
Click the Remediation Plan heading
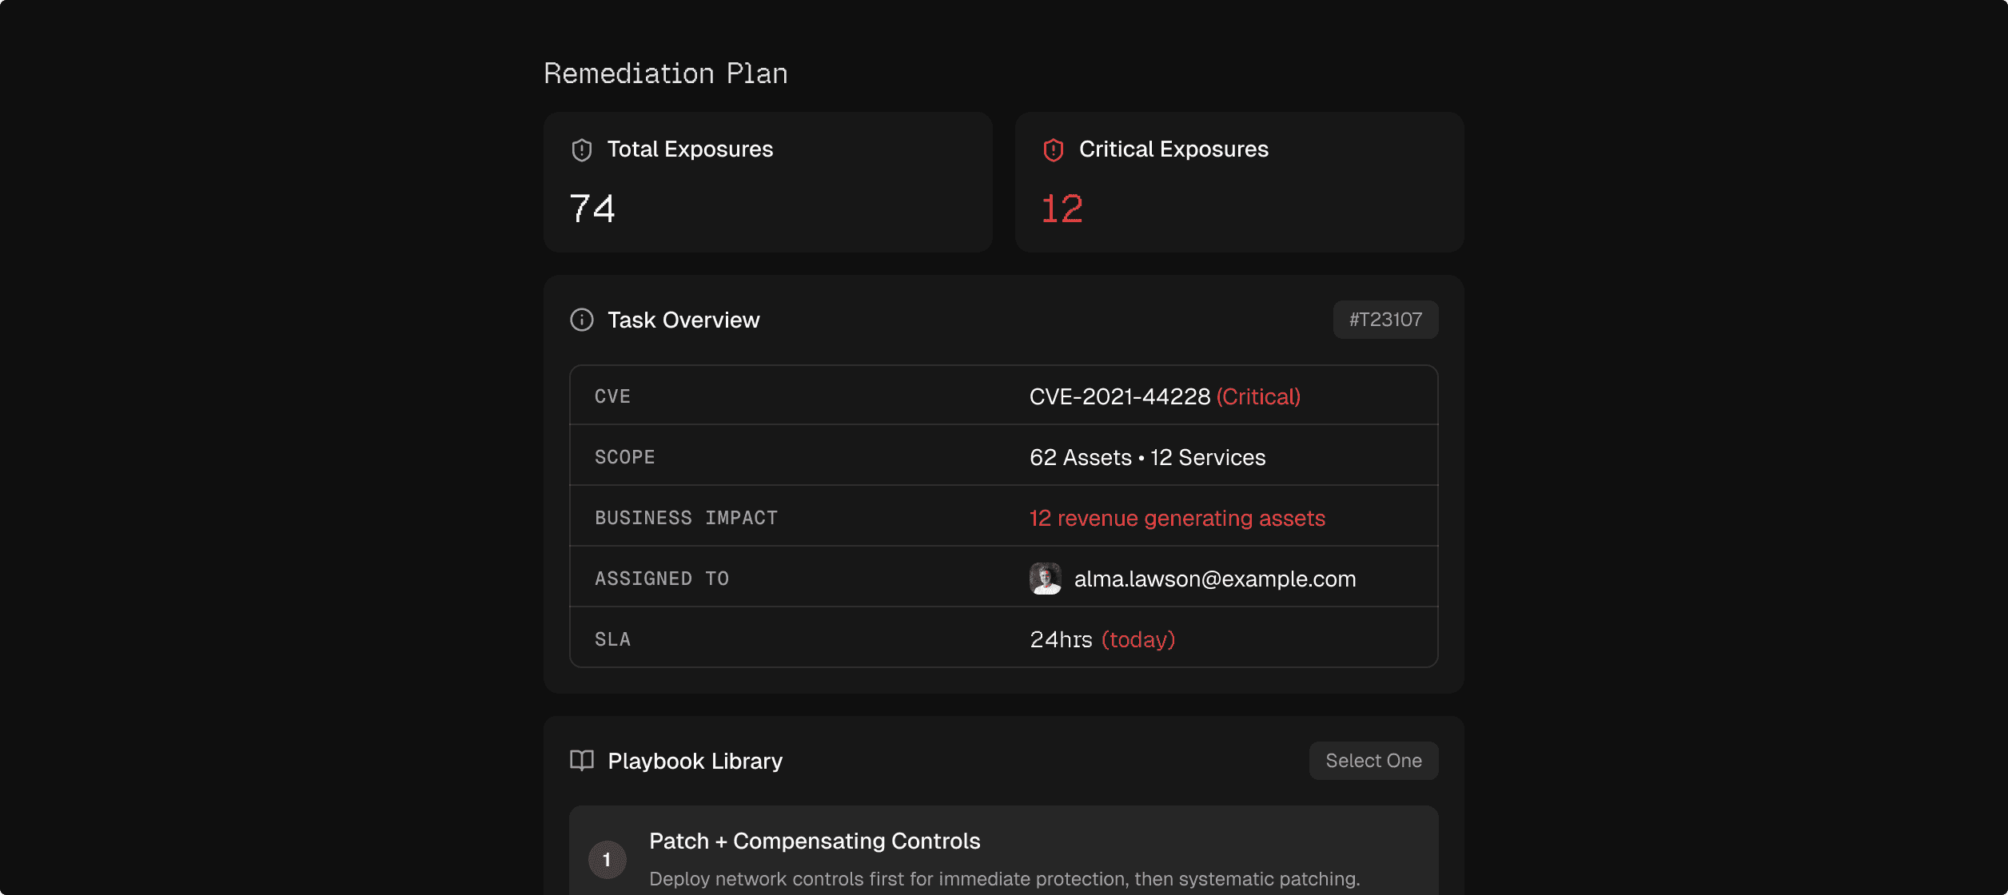coord(665,74)
